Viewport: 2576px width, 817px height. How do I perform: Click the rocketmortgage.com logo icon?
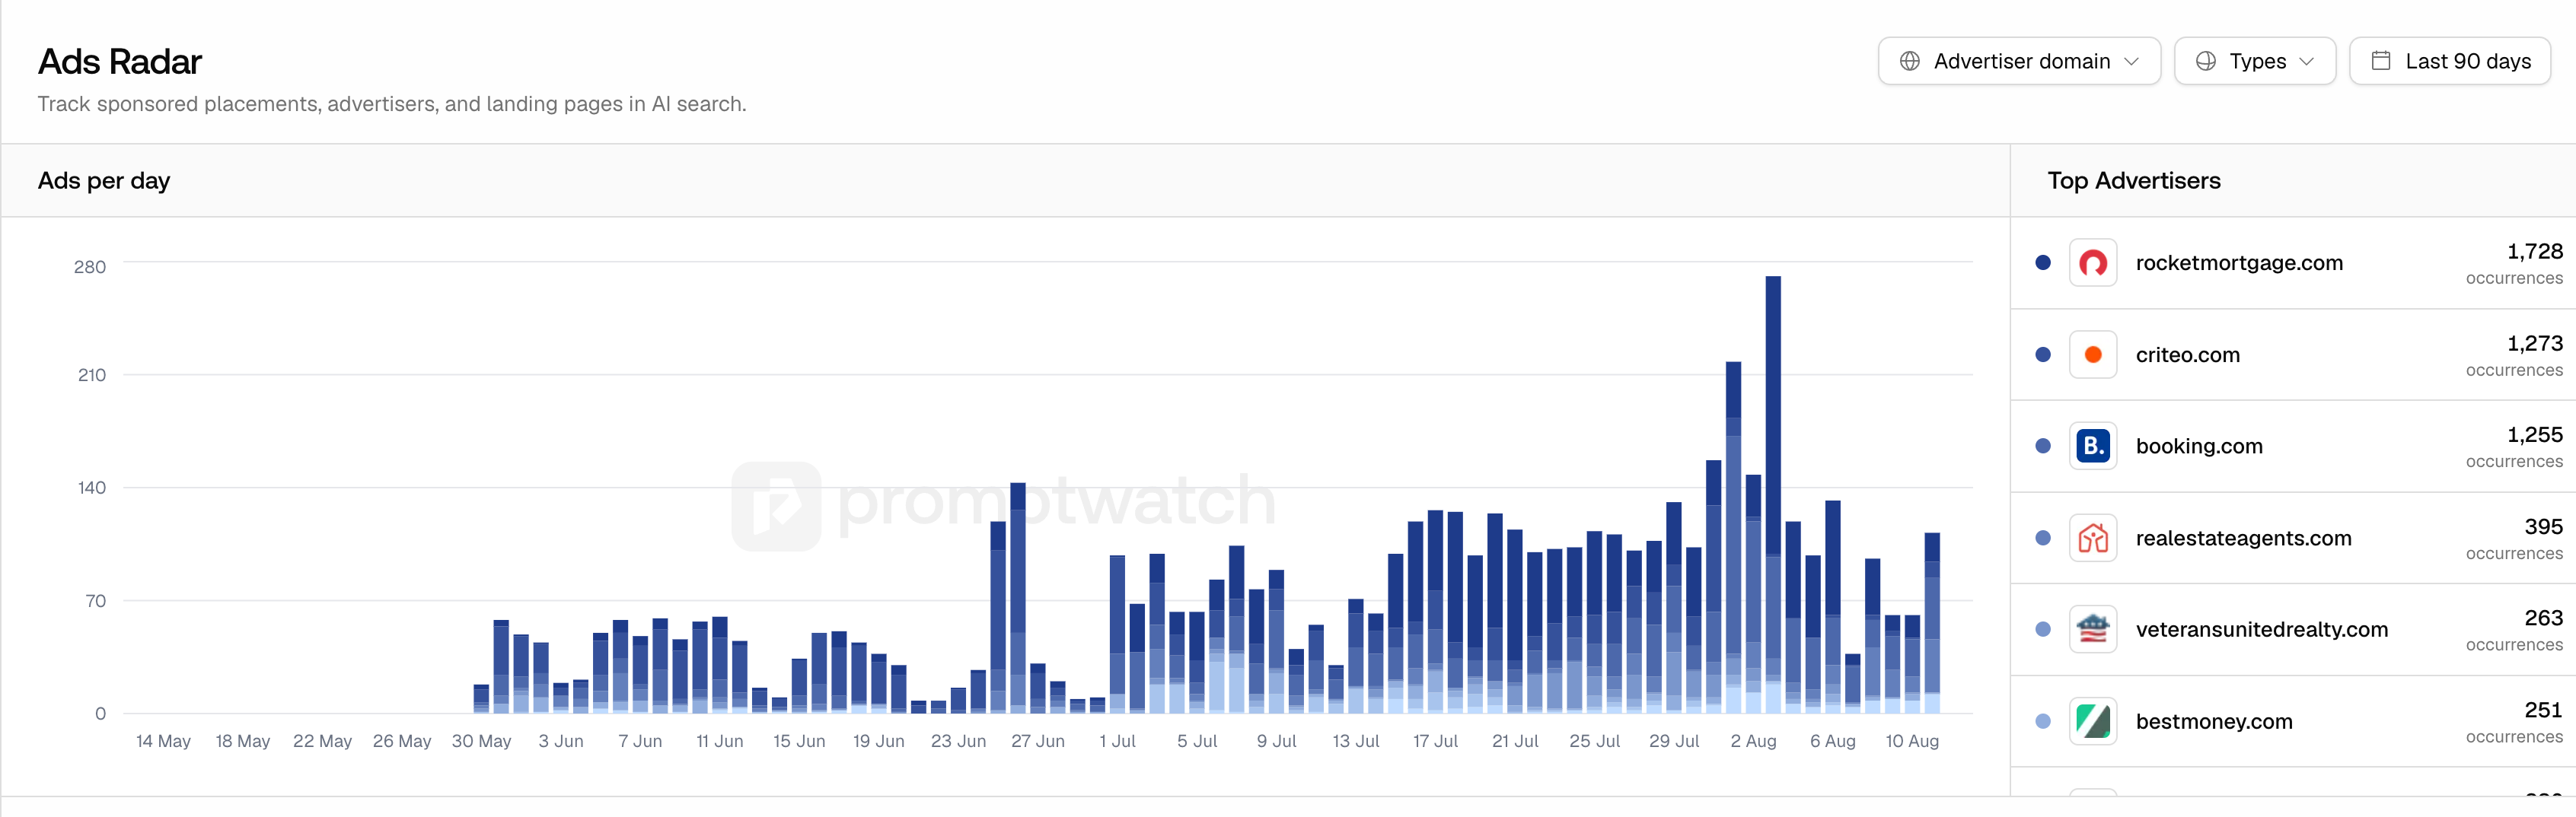click(2092, 262)
